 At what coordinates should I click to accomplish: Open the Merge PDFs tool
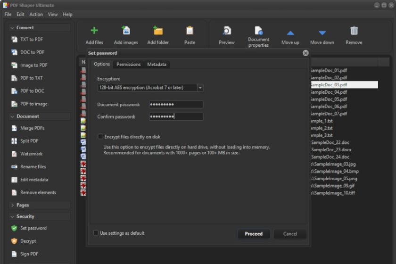(32, 128)
